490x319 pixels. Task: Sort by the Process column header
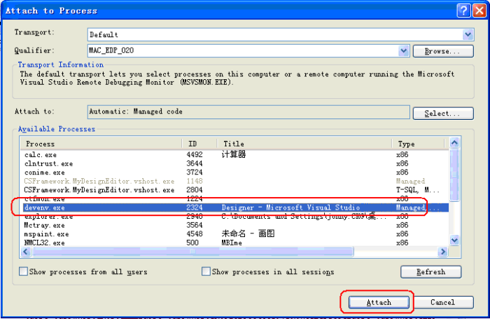click(x=101, y=144)
